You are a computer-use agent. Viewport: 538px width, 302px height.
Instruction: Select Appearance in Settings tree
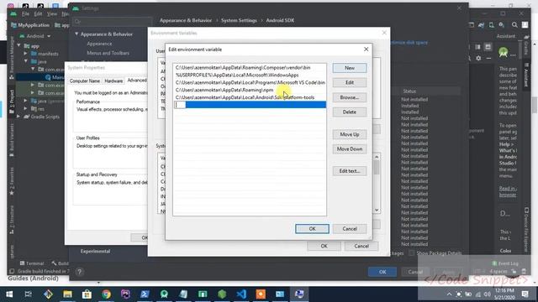[x=99, y=44]
